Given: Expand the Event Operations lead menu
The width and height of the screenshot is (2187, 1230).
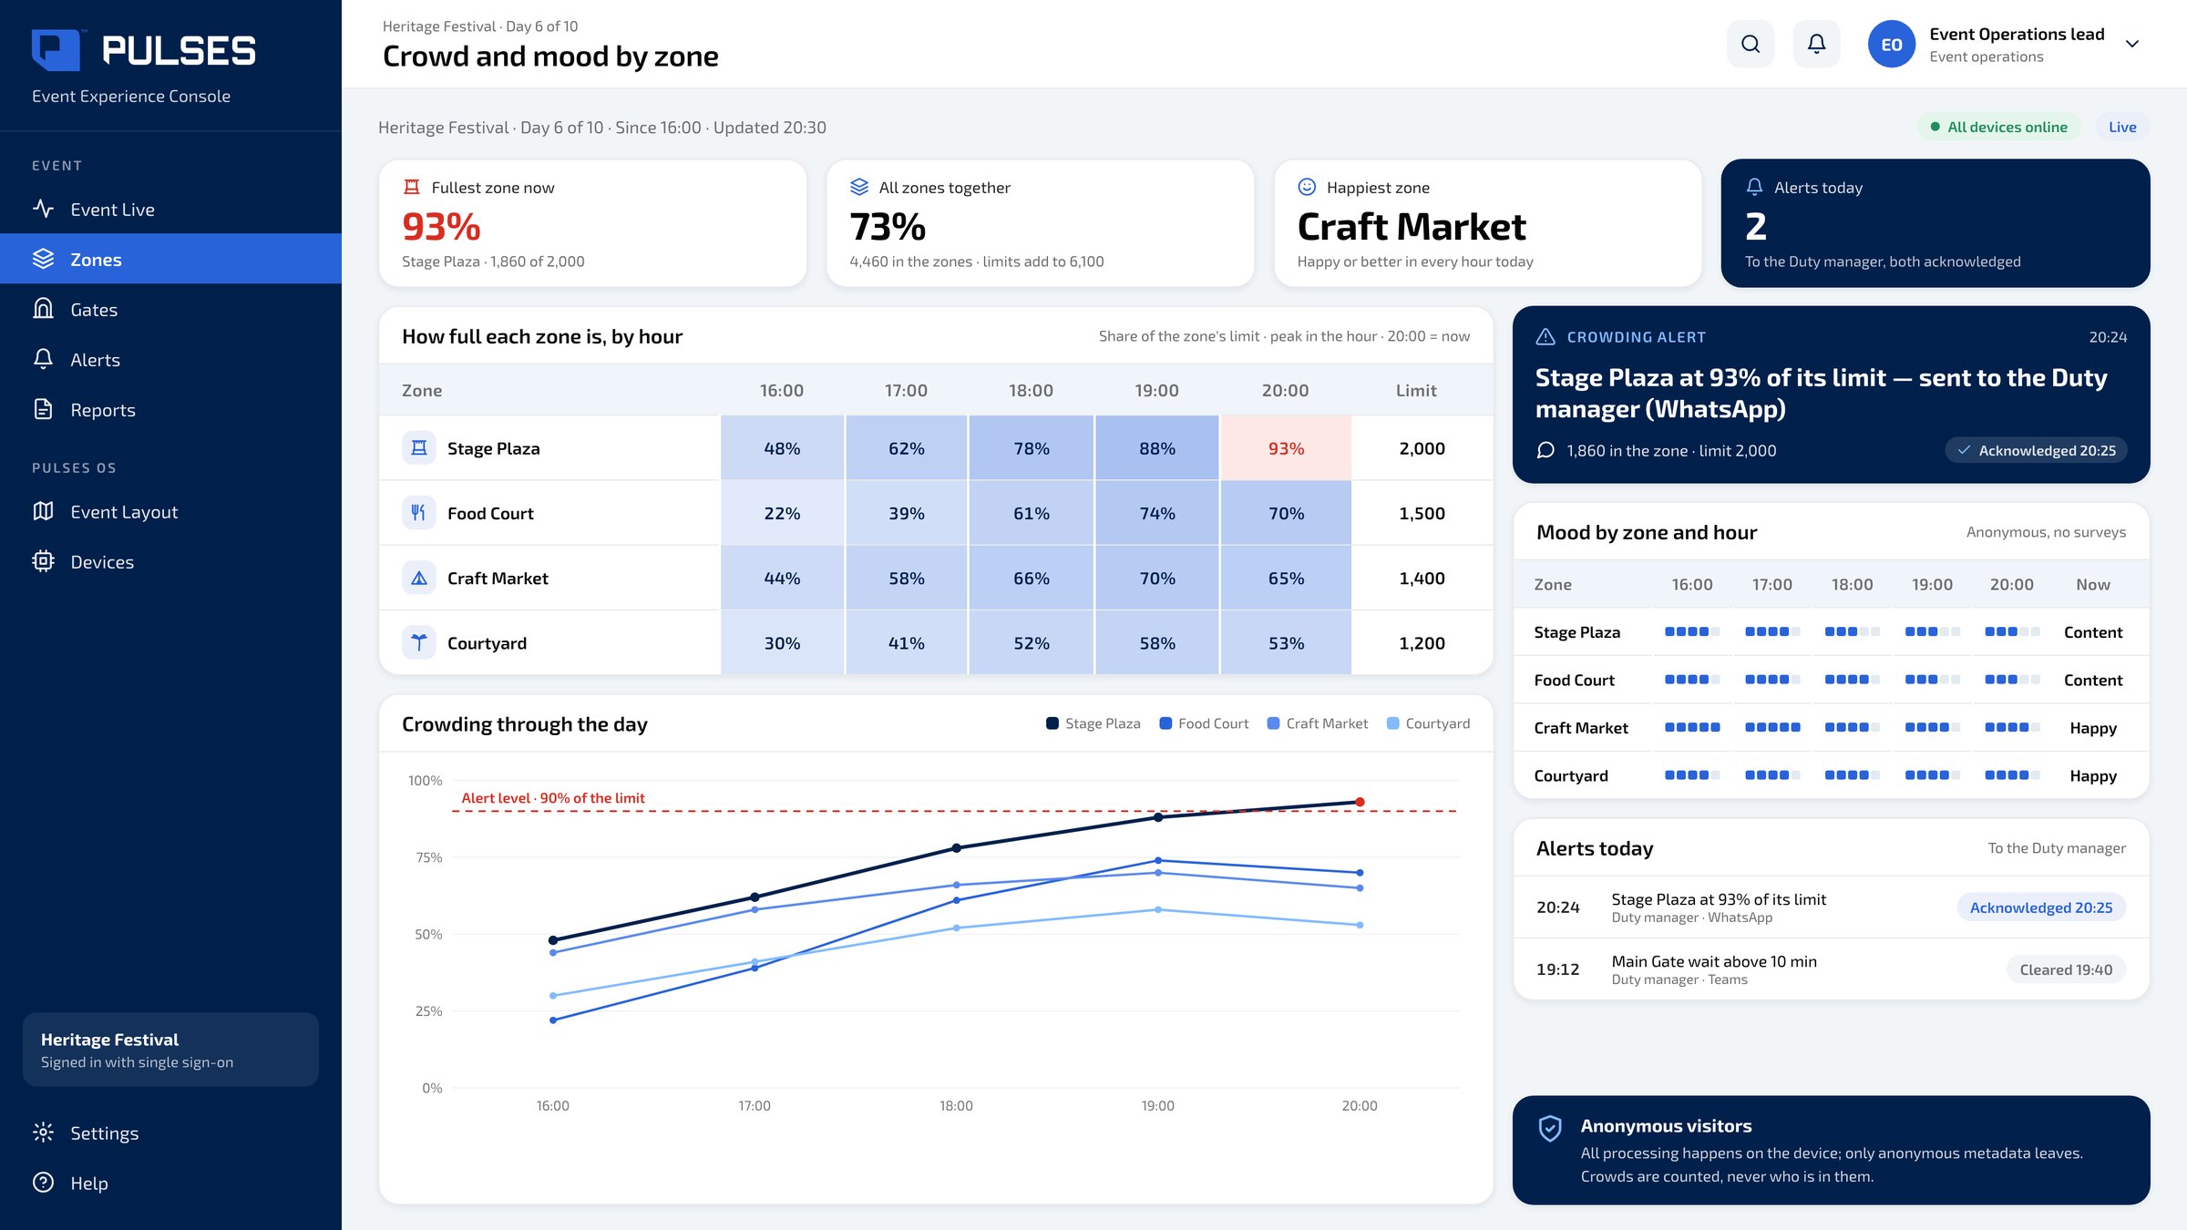Looking at the screenshot, I should pyautogui.click(x=2131, y=44).
